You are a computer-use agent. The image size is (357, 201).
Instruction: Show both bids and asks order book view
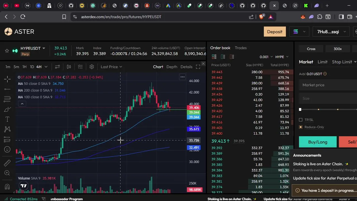[x=214, y=57]
